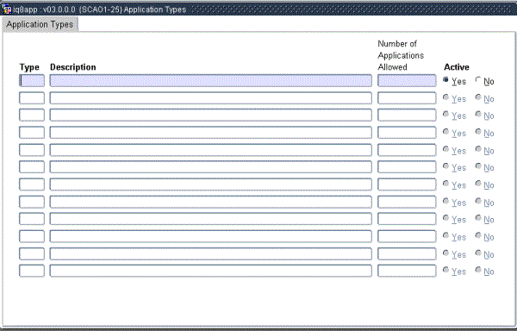
Task: Click the Description field in the second row
Action: click(211, 98)
